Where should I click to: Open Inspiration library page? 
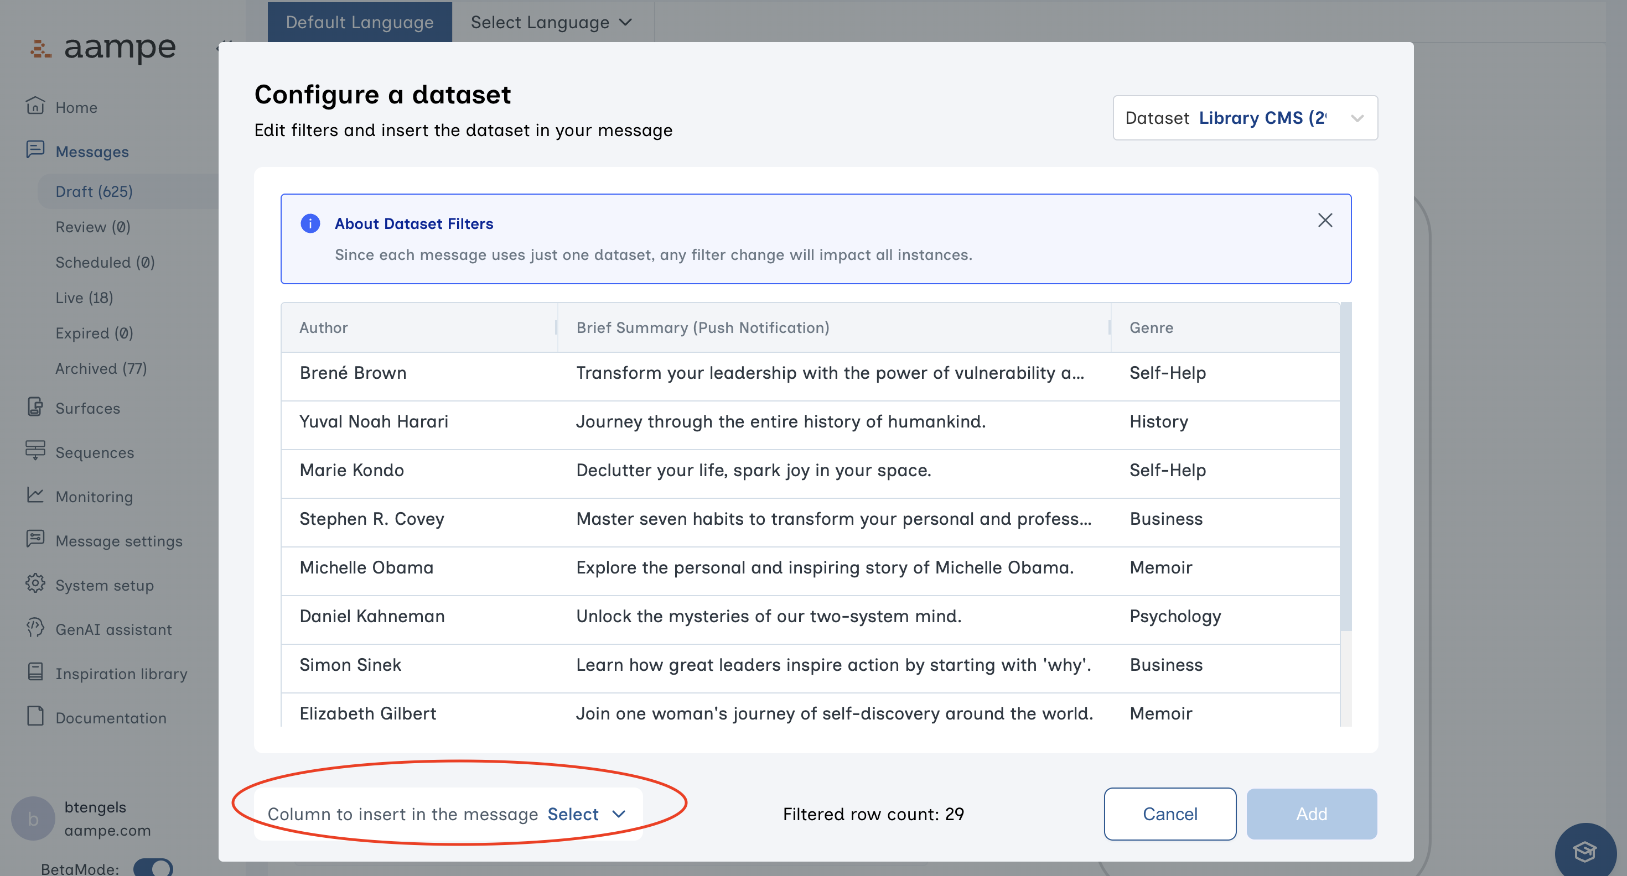tap(121, 674)
